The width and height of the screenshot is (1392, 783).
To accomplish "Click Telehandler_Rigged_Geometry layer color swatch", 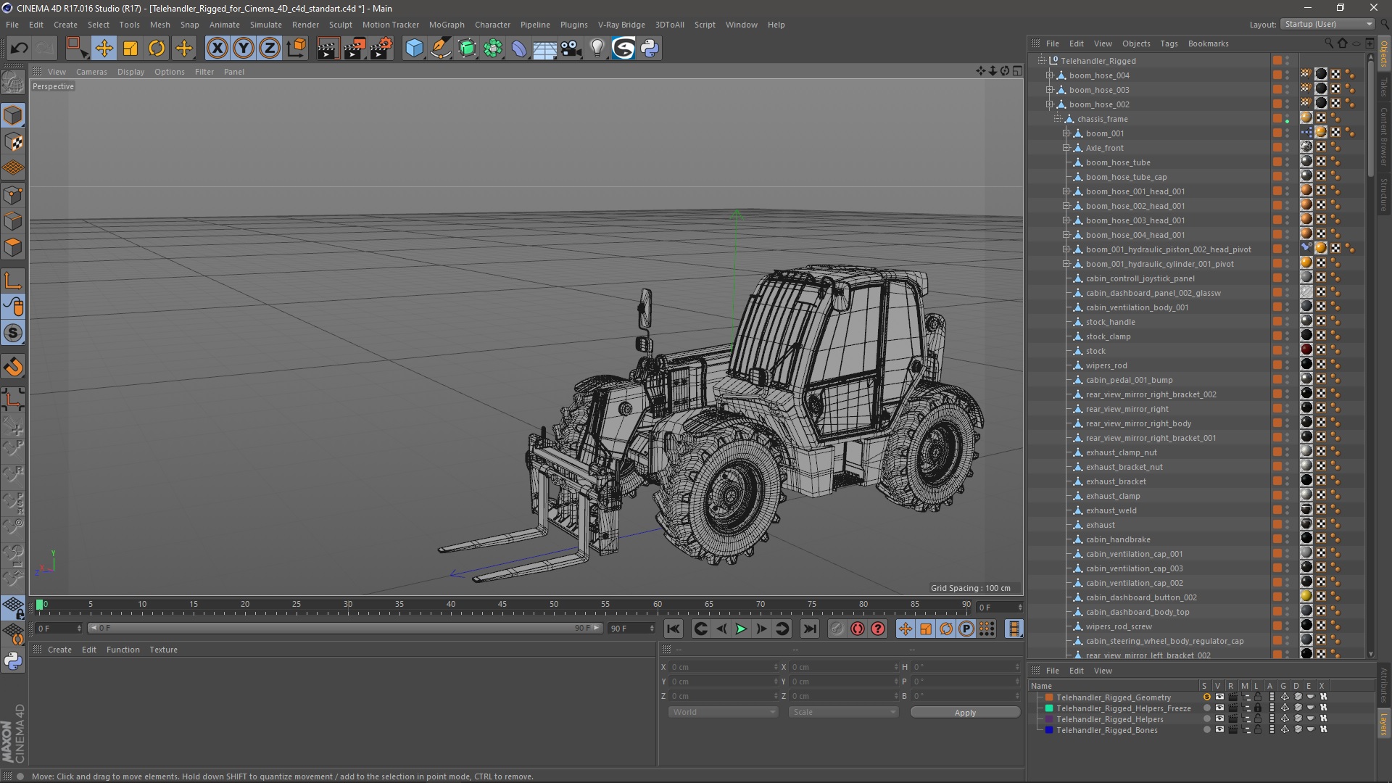I will (1048, 697).
